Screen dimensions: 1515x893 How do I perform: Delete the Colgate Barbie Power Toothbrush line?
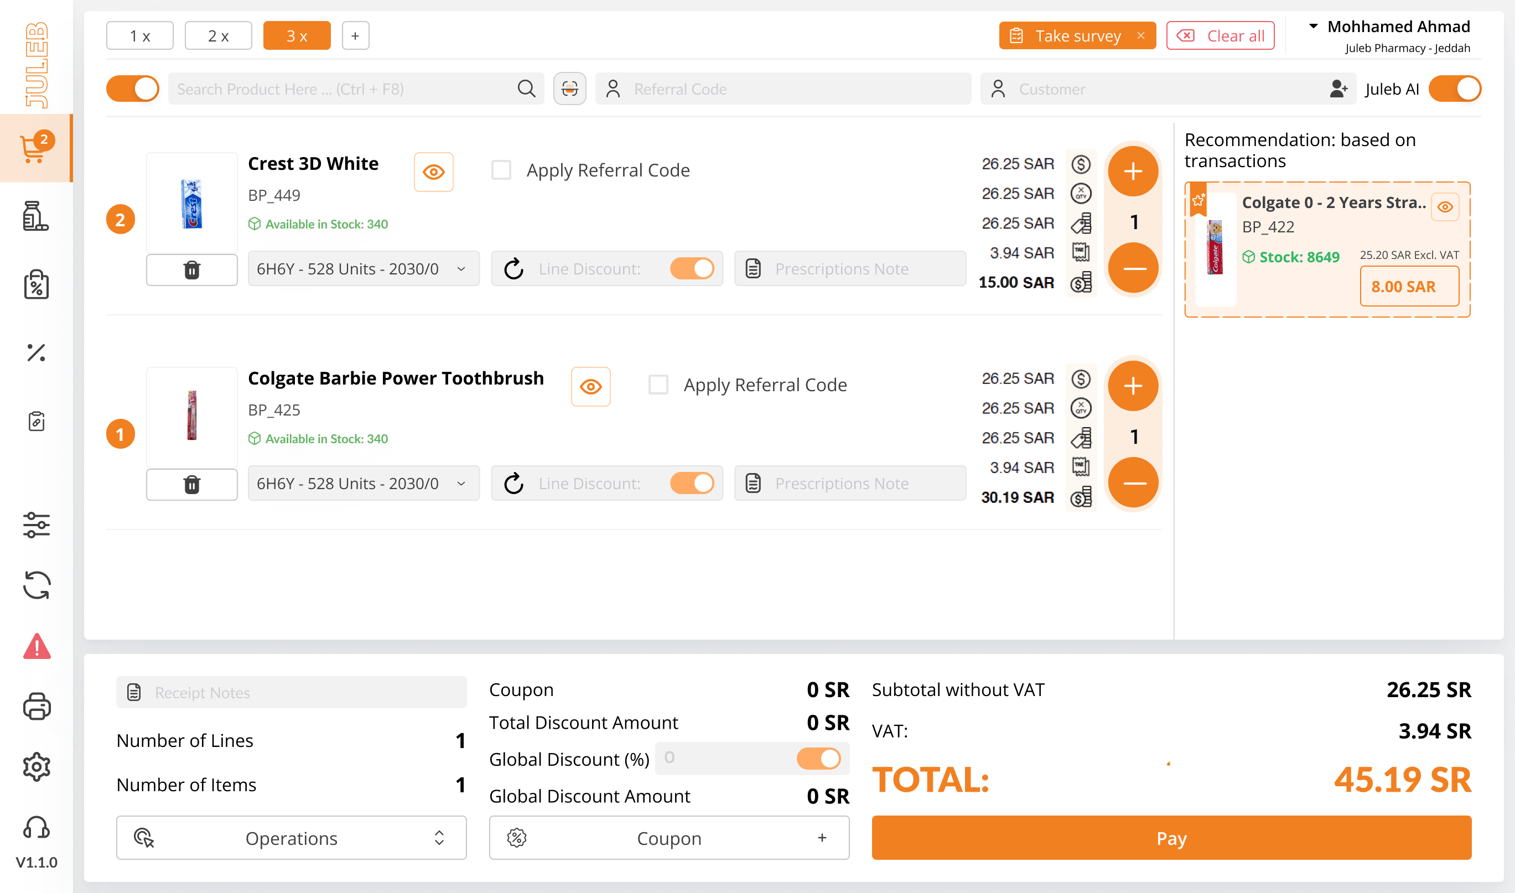pyautogui.click(x=192, y=485)
